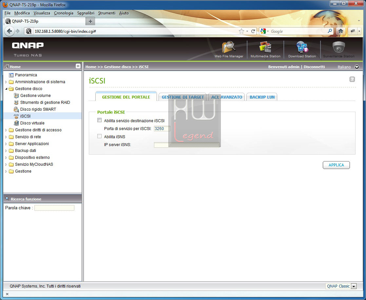Expand the Servizio di rete folder
Screen dimensions: 366x300
6,137
